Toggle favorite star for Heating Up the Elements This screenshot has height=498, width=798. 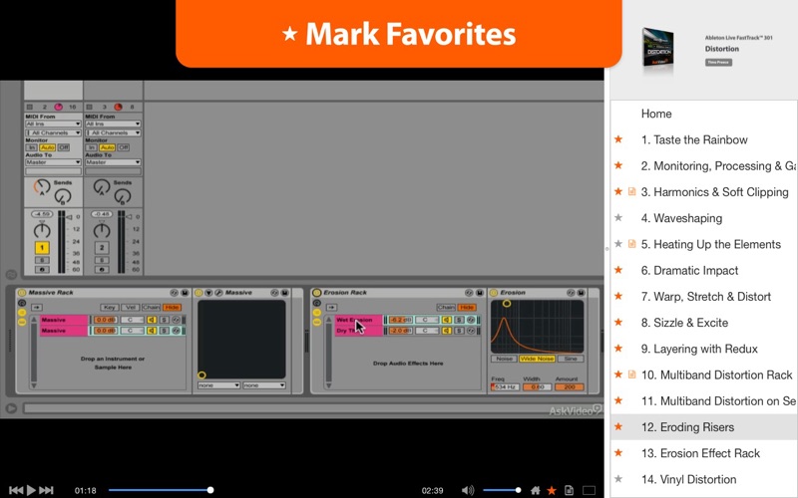pyautogui.click(x=618, y=244)
